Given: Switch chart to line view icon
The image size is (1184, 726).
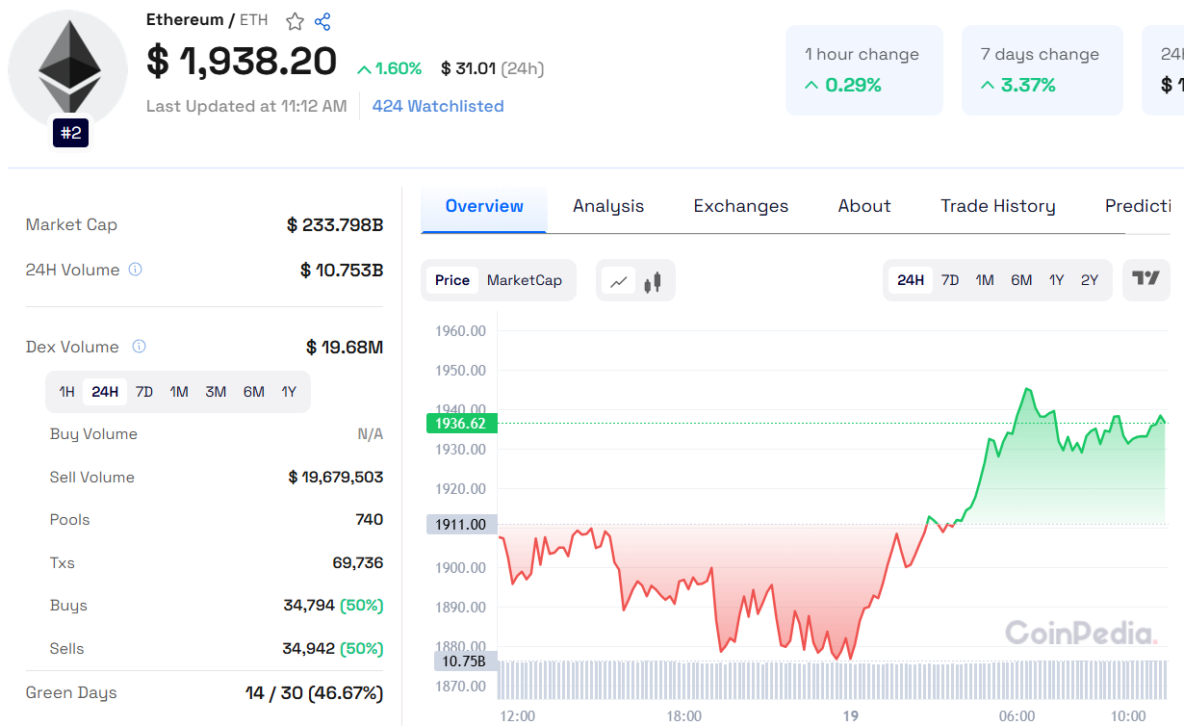Looking at the screenshot, I should tap(619, 281).
